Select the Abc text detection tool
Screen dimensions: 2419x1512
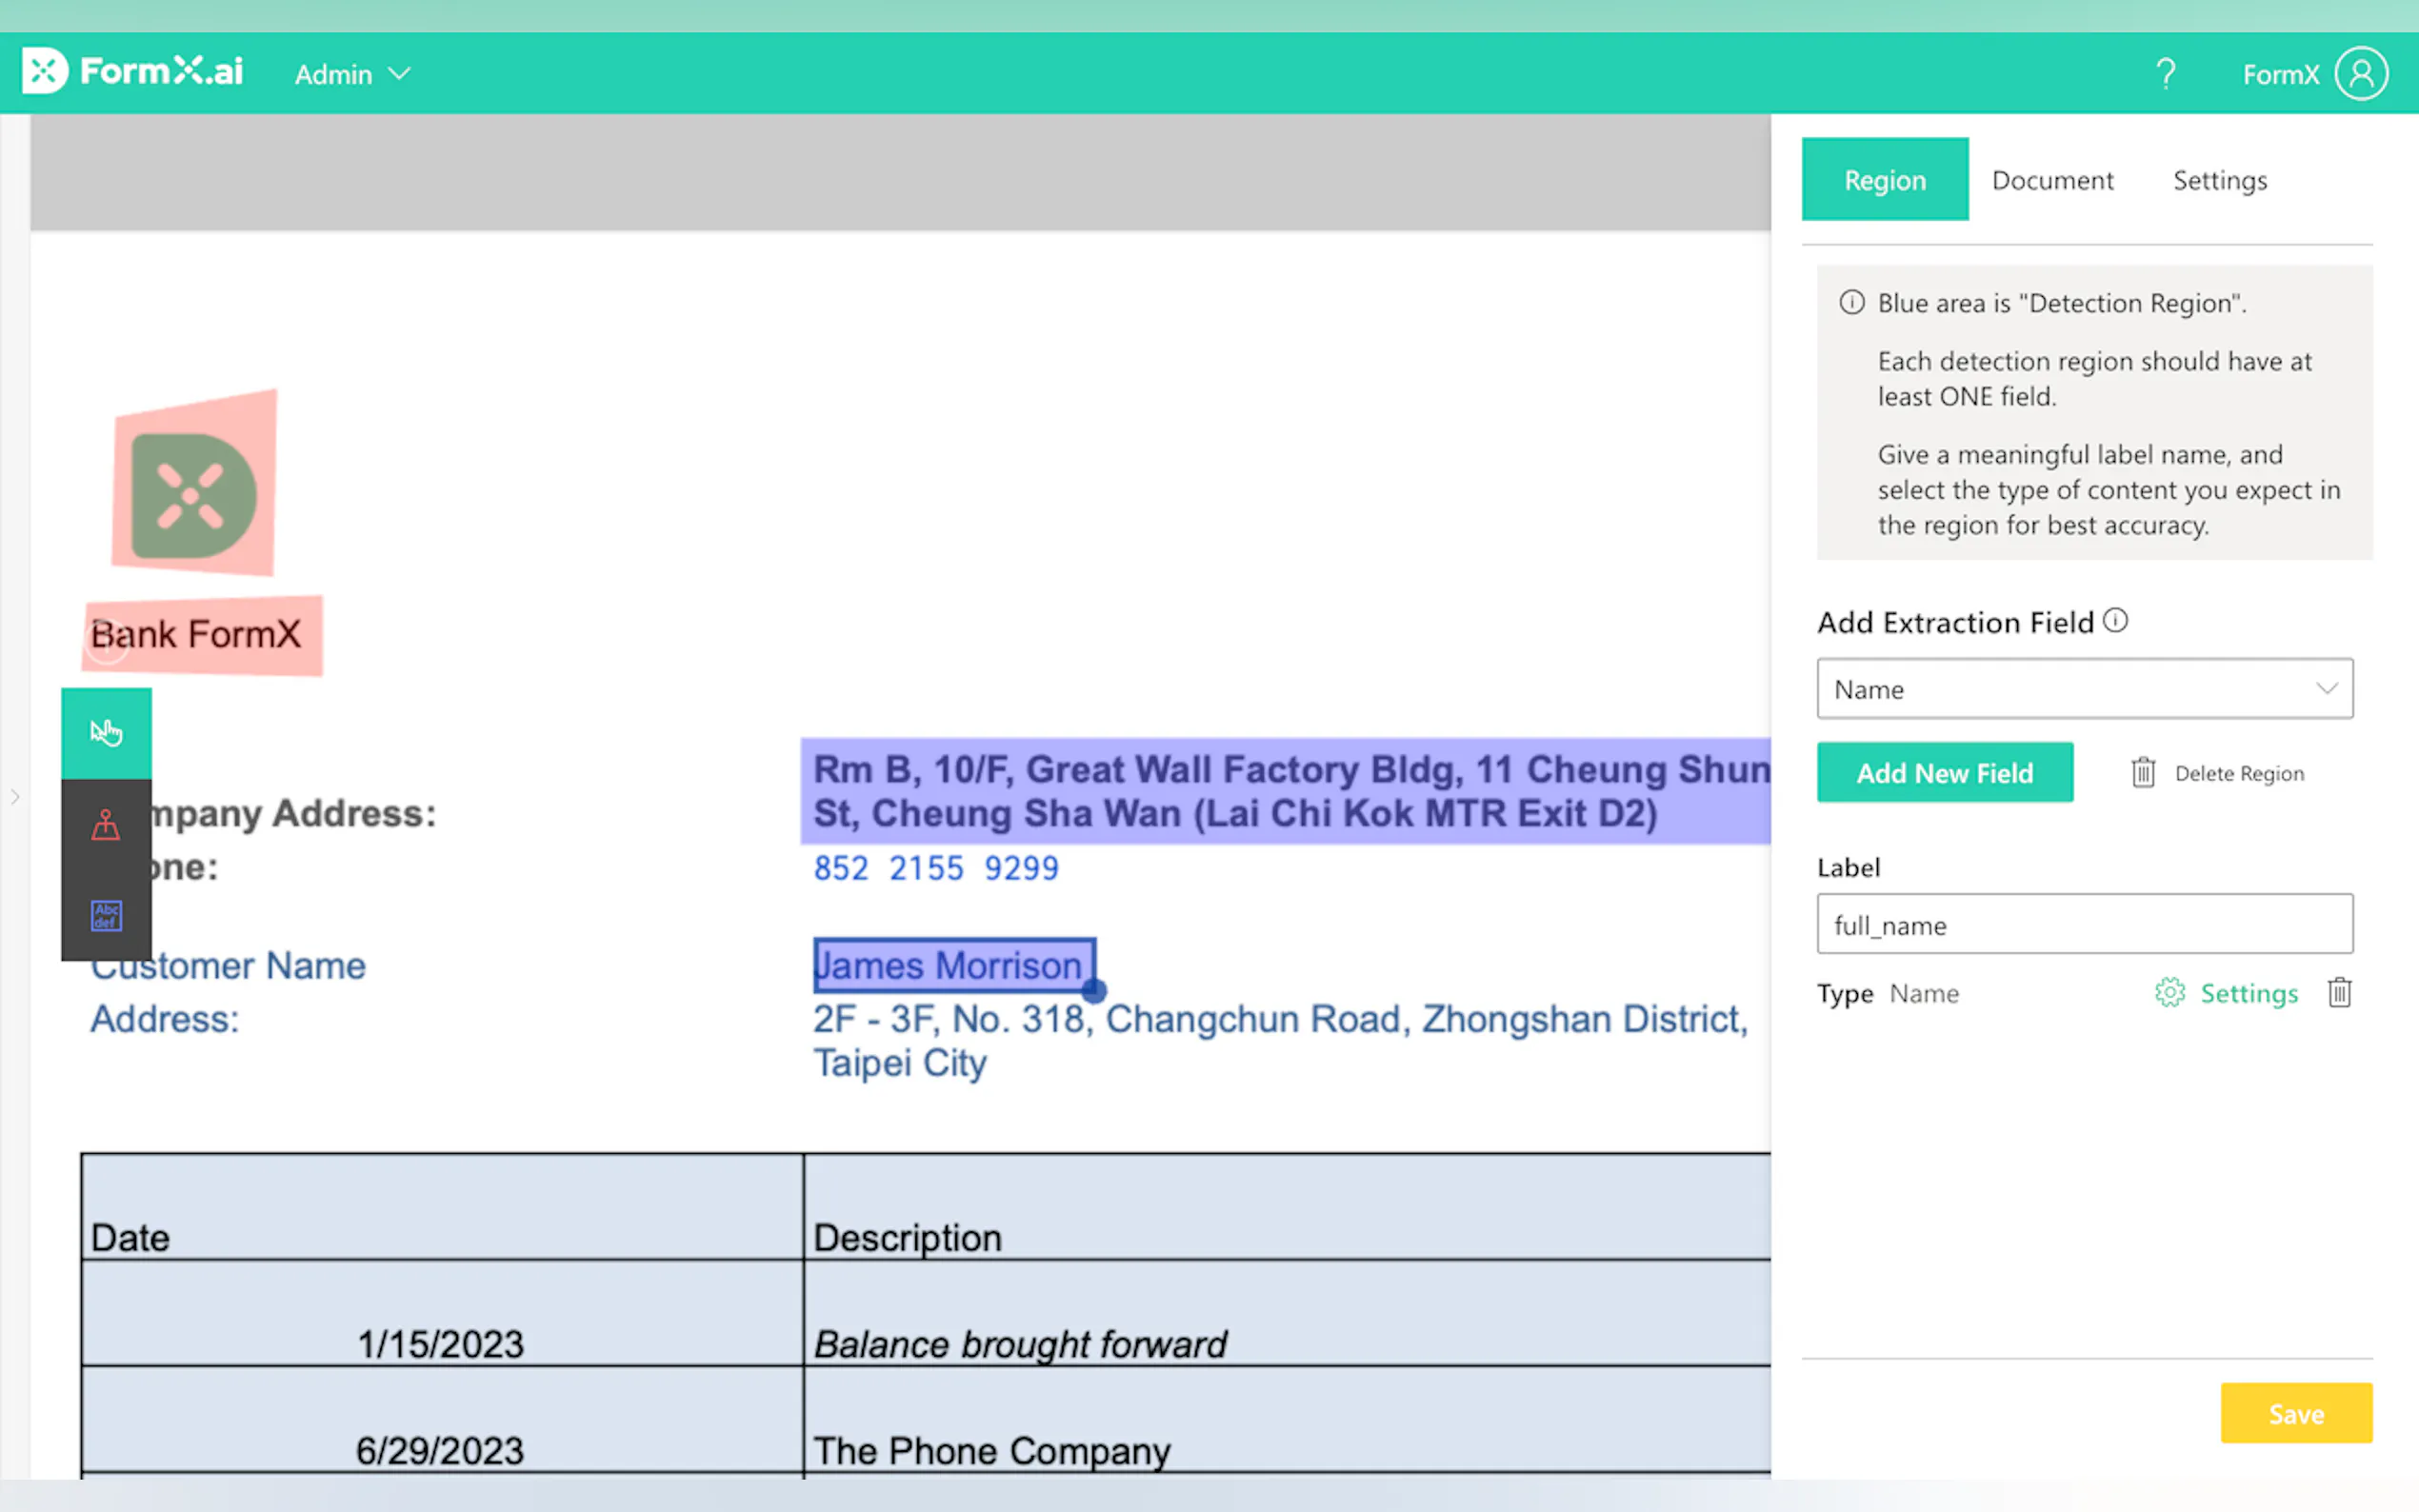(x=106, y=915)
